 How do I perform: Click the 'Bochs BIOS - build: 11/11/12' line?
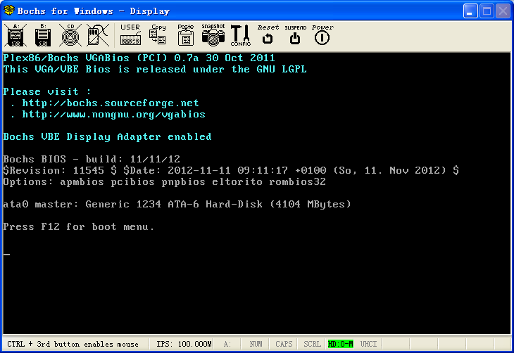coord(92,159)
